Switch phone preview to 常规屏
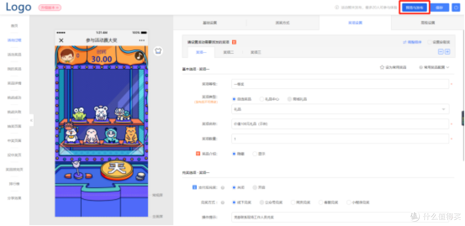465x226 pixels. coord(158,195)
